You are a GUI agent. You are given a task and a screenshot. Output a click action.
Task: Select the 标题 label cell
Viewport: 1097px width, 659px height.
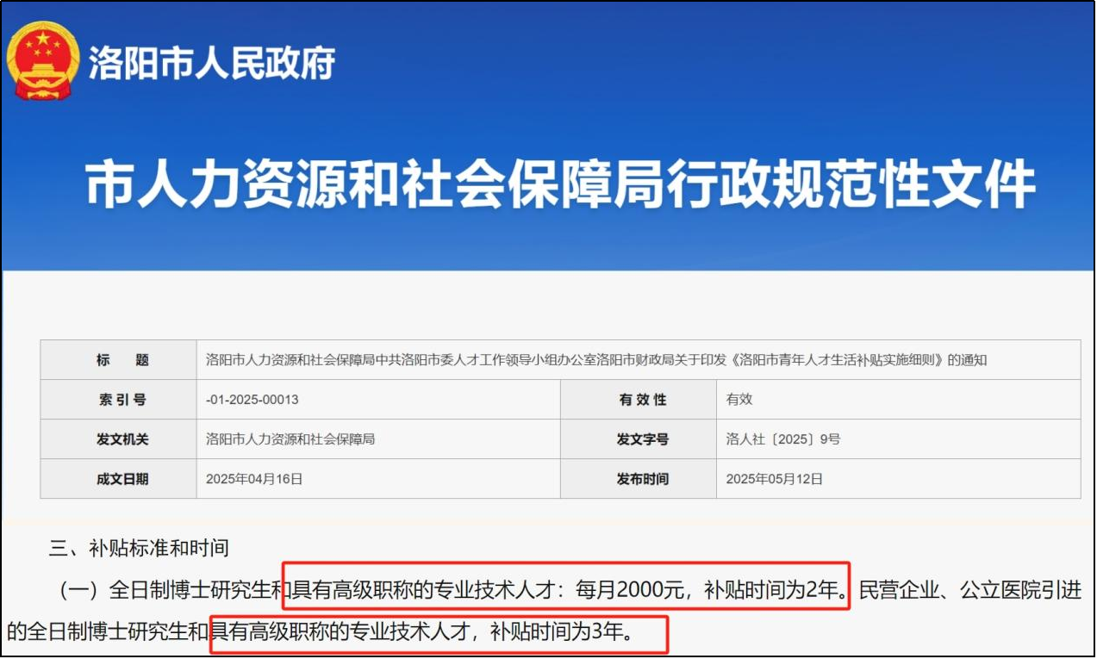click(x=122, y=360)
